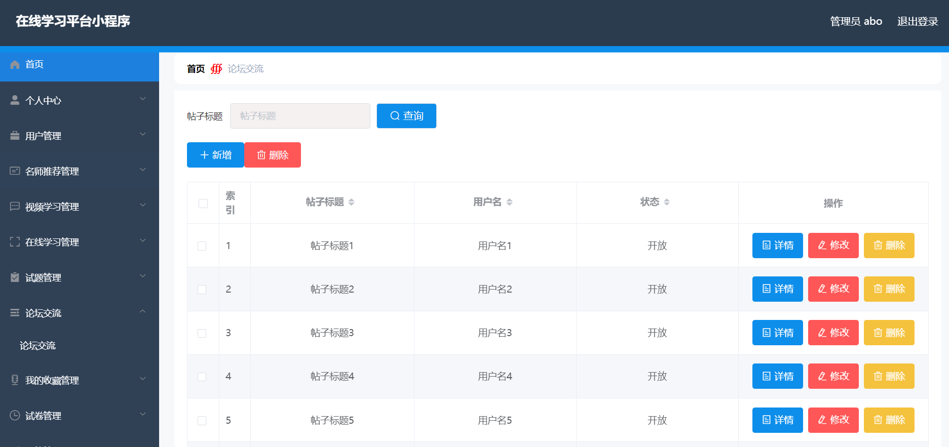Check the row for 帖子标题3
The image size is (949, 447).
(202, 333)
